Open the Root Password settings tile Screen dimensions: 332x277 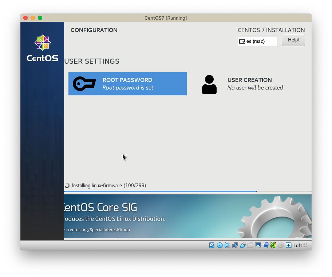coord(127,84)
